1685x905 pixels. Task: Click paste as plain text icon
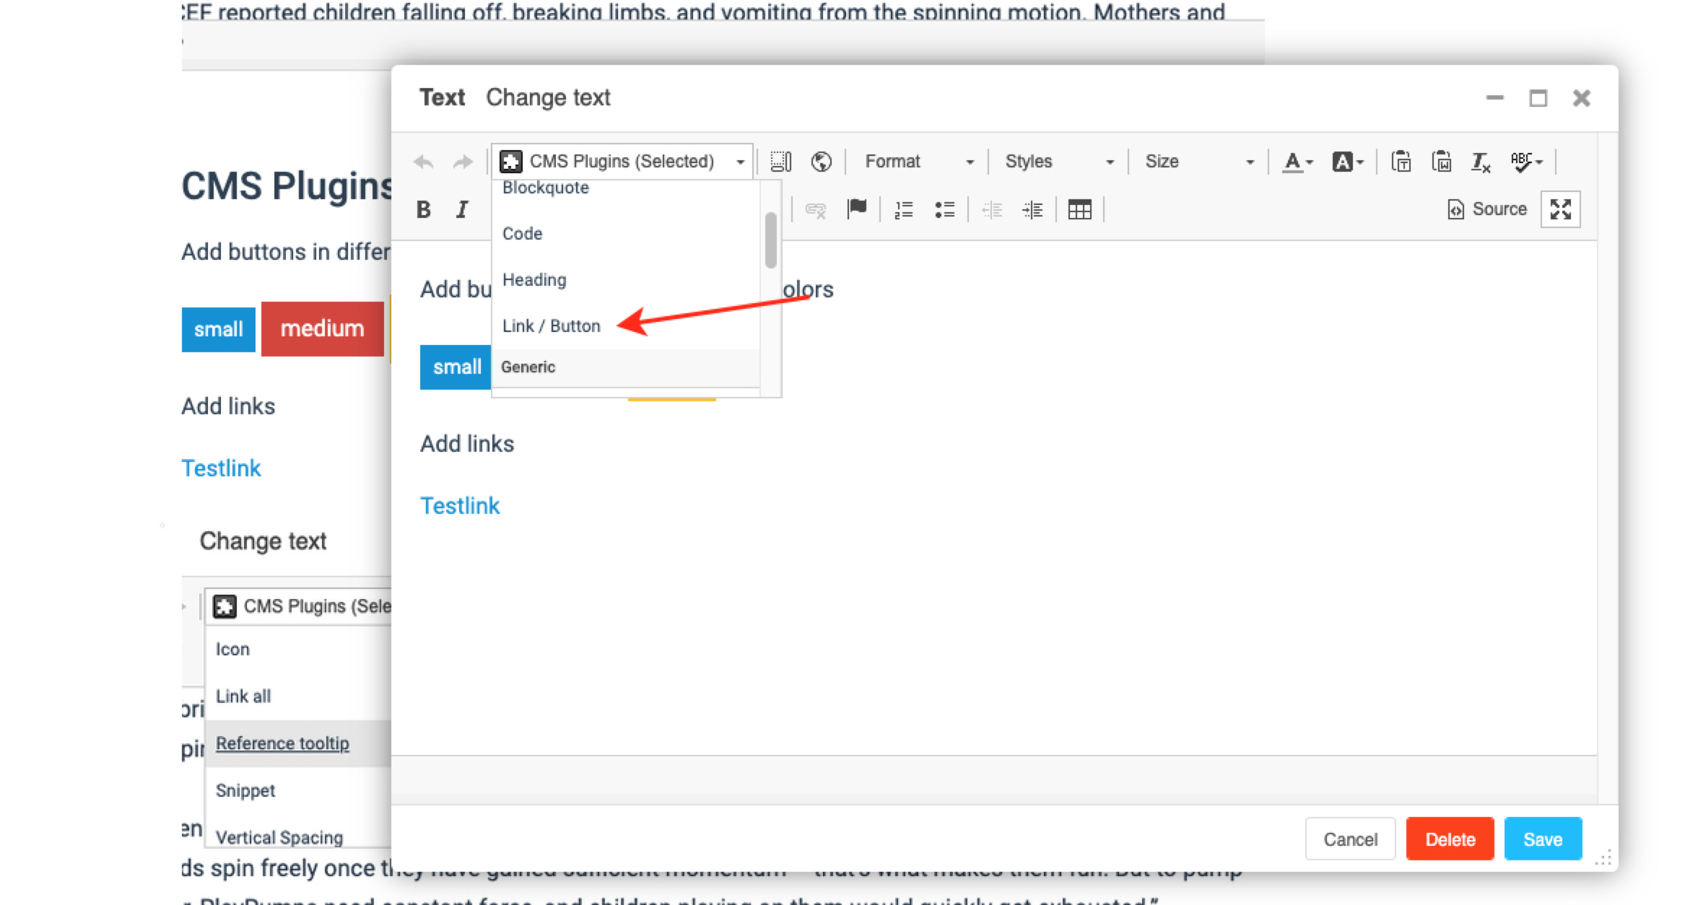coord(1401,162)
